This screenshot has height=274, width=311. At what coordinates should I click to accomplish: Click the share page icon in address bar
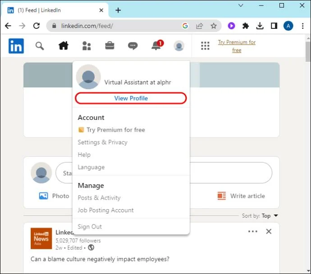199,26
